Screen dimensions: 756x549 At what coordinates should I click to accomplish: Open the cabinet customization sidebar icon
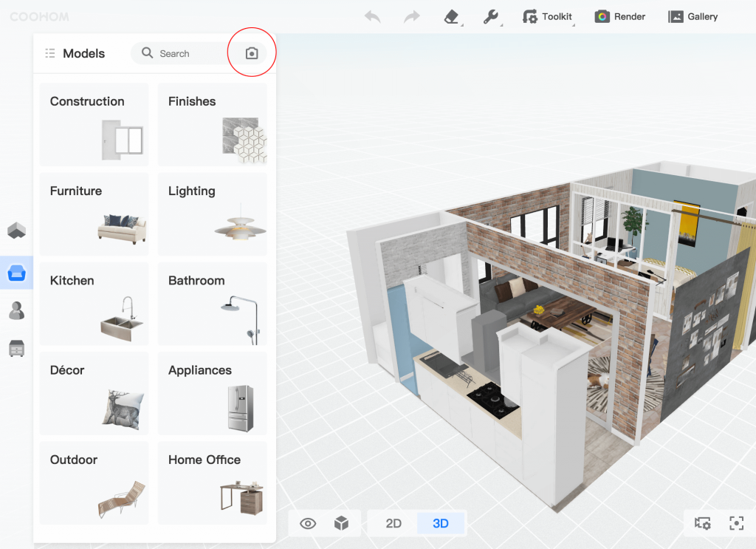(16, 348)
